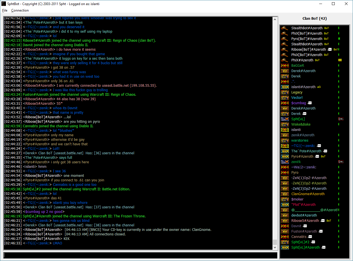Select user ~Wa|2~:zenik: in the list
This screenshot has height=261, width=353.
(304, 167)
